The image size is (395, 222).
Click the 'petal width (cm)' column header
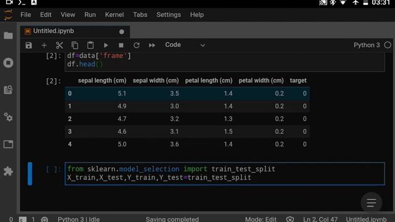tap(261, 81)
